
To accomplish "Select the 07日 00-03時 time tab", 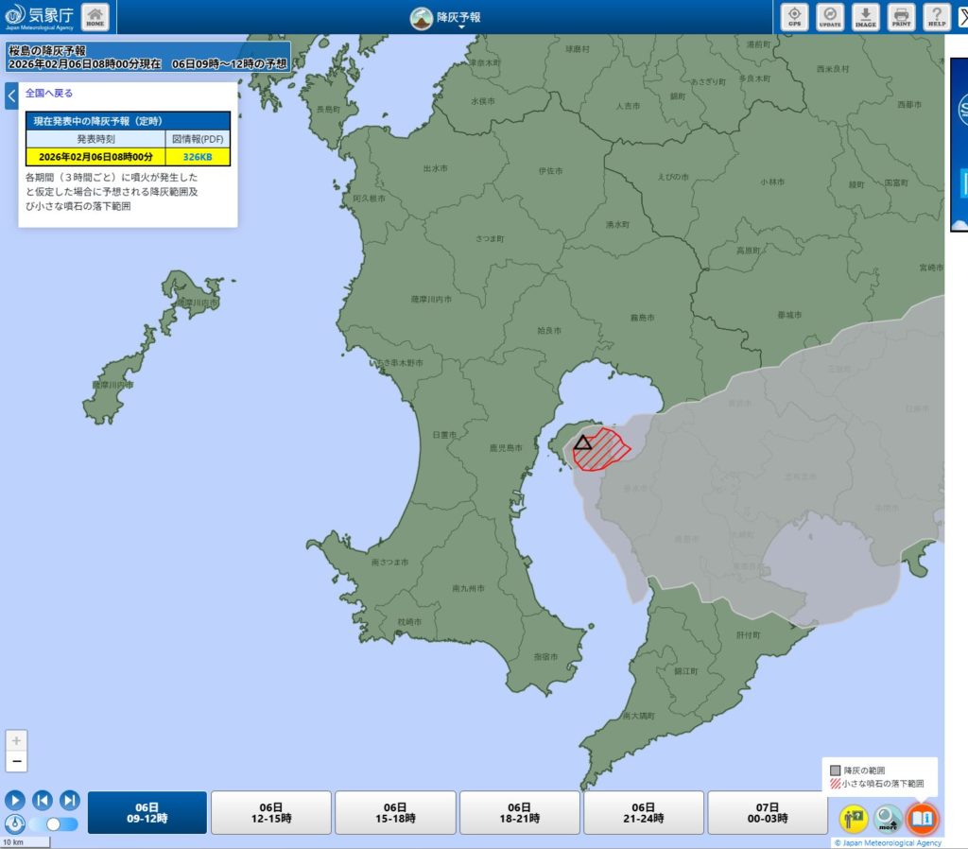I will (767, 812).
